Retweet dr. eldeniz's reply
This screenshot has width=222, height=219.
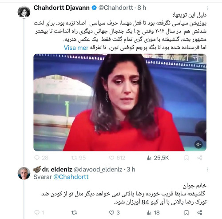(x=74, y=213)
